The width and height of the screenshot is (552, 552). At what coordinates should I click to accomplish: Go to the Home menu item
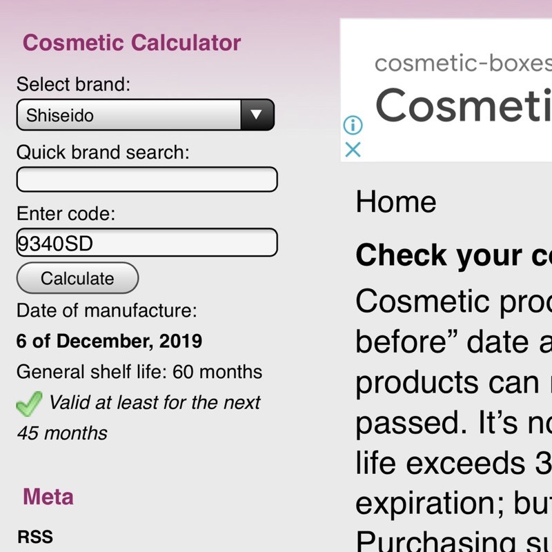pos(396,202)
